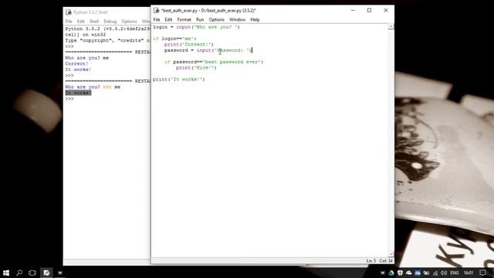Open Google Drive tray icon
This screenshot has width=494, height=278.
(x=391, y=273)
